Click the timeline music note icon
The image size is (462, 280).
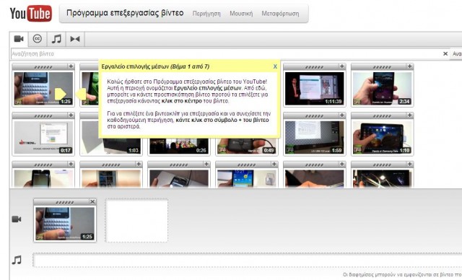pos(17,260)
